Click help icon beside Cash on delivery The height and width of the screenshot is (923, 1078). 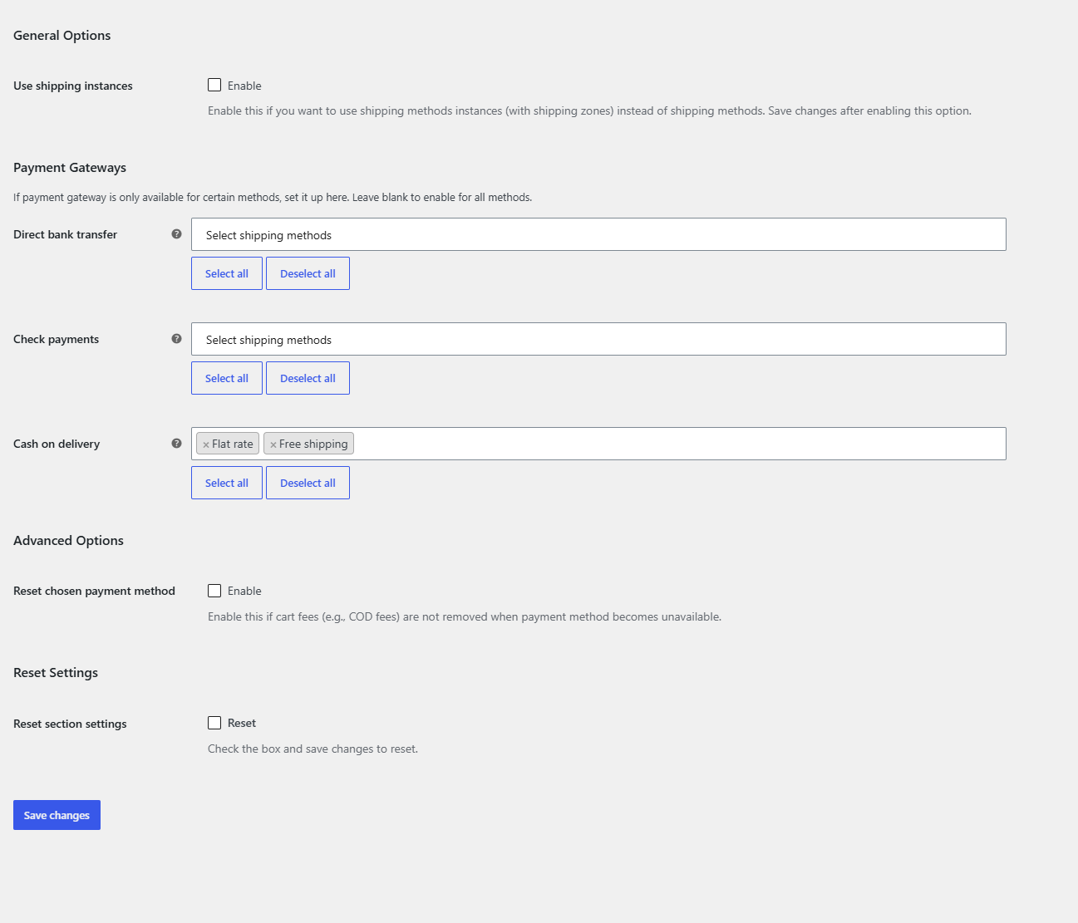[176, 444]
